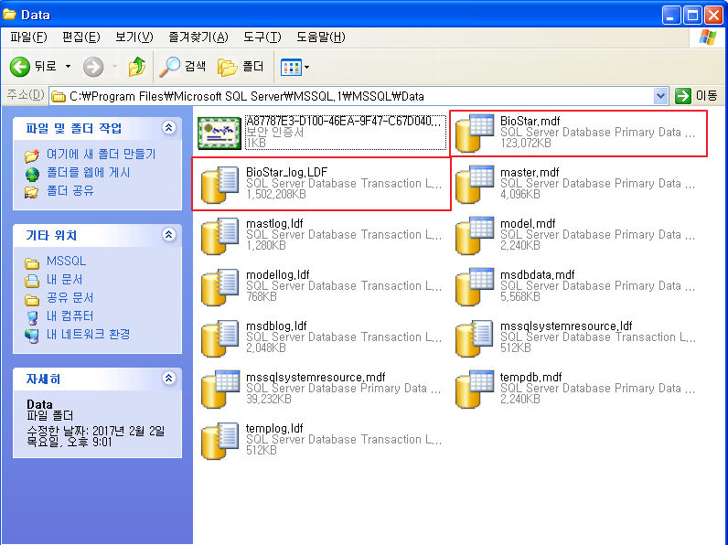
Task: Click the network places globe icon
Action: coord(32,336)
